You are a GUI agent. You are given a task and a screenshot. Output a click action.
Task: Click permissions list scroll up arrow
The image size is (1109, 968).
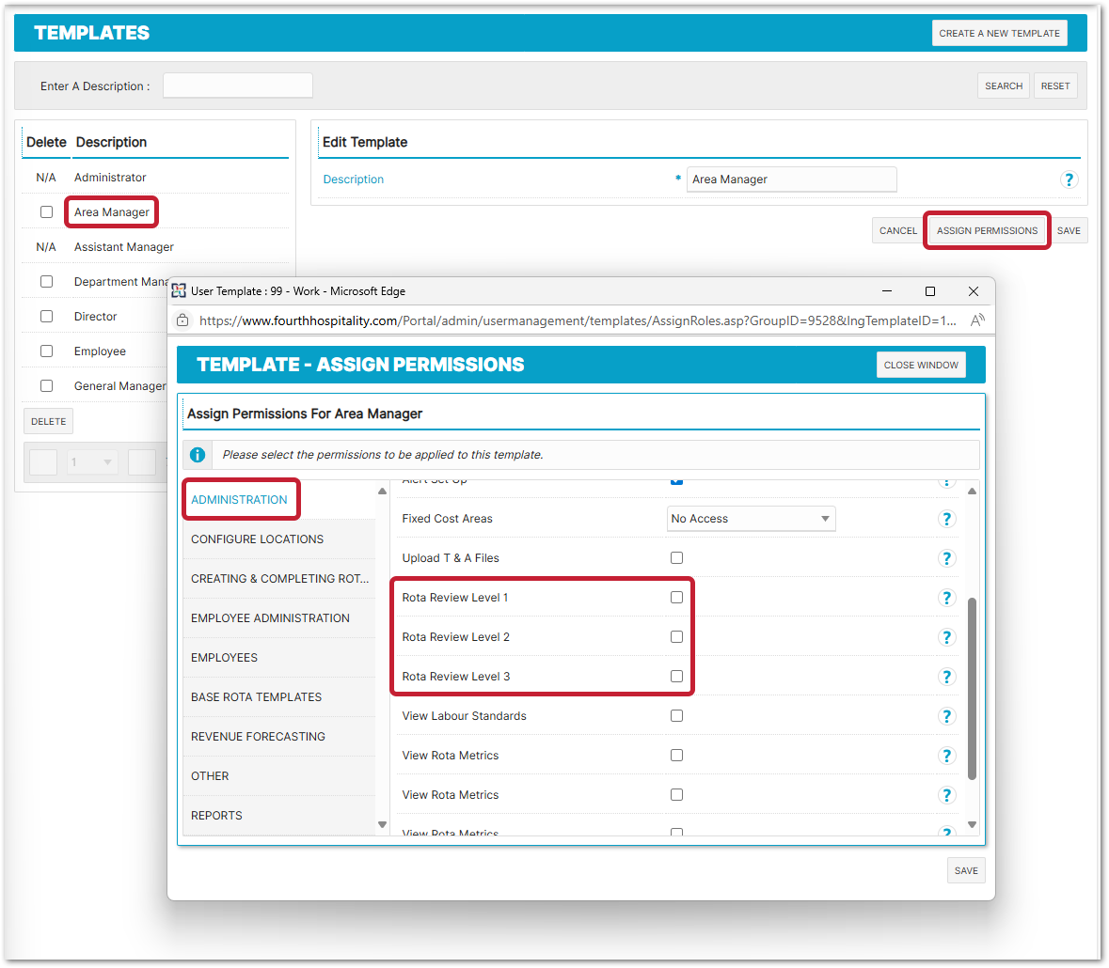(972, 492)
